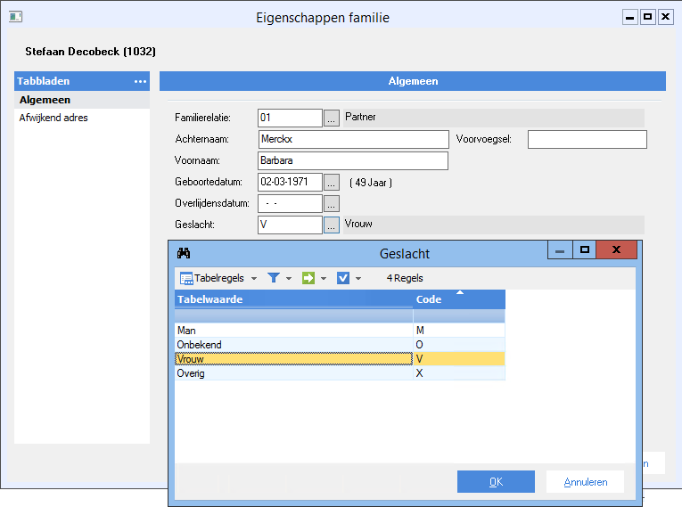Open the Tabbladen three-dots options
Viewport: 682px width, 507px height.
click(140, 81)
